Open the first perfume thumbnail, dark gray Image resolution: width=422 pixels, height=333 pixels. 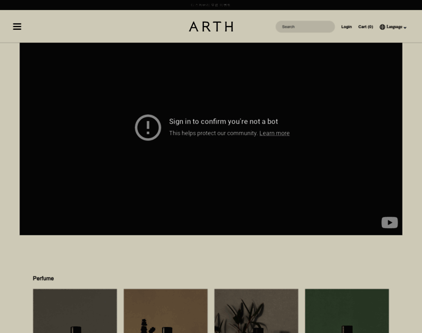(75, 311)
